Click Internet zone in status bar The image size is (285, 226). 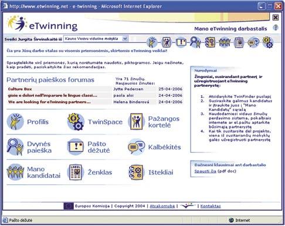(x=239, y=220)
